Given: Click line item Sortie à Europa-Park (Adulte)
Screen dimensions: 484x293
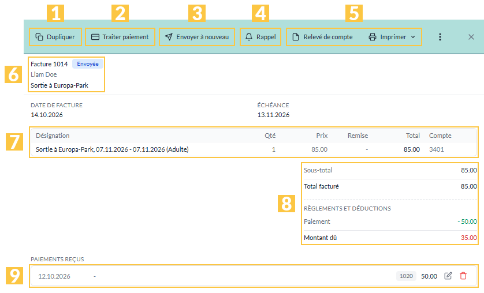Looking at the screenshot, I should click(x=112, y=149).
